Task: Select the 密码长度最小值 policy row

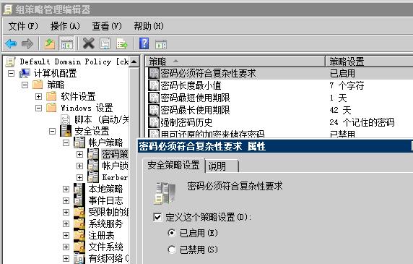Action: [279, 85]
